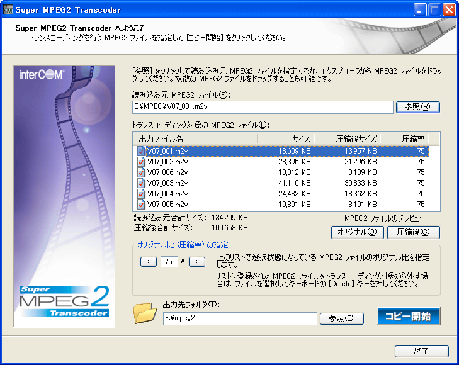Click the source MPEG2 file path field
The height and width of the screenshot is (365, 459).
(263, 107)
